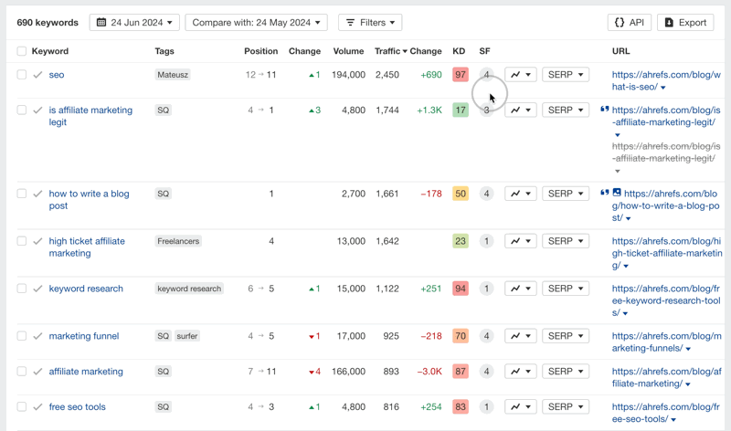Click the Mateusz tag on the seo row
This screenshot has height=431, width=731.
click(173, 75)
